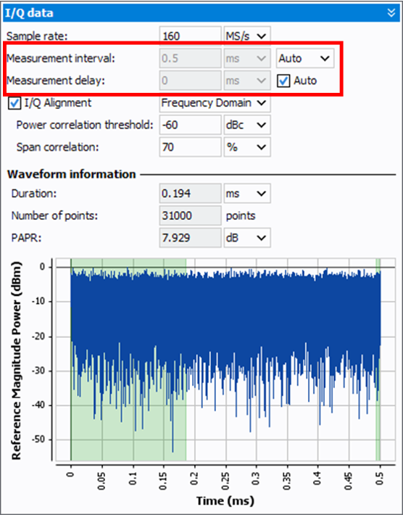
Task: Click the PAPR 7.929 value field
Action: (x=191, y=238)
